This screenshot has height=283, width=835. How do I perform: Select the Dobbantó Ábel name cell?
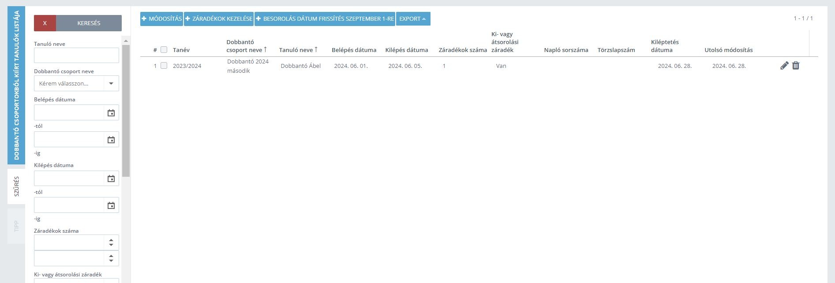tap(301, 66)
